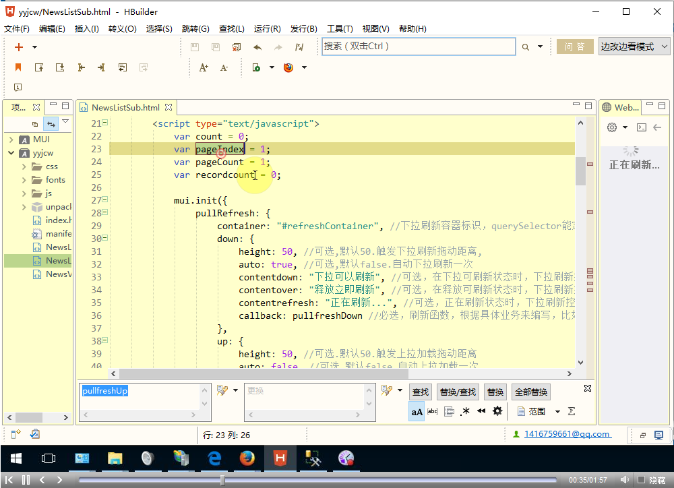The width and height of the screenshot is (674, 488).
Task: Click the close-all-files icon with red X
Action: (237, 47)
